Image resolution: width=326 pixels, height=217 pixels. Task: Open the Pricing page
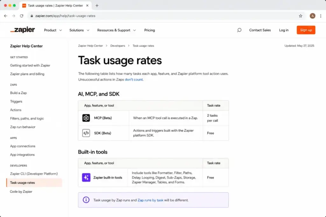click(x=150, y=30)
